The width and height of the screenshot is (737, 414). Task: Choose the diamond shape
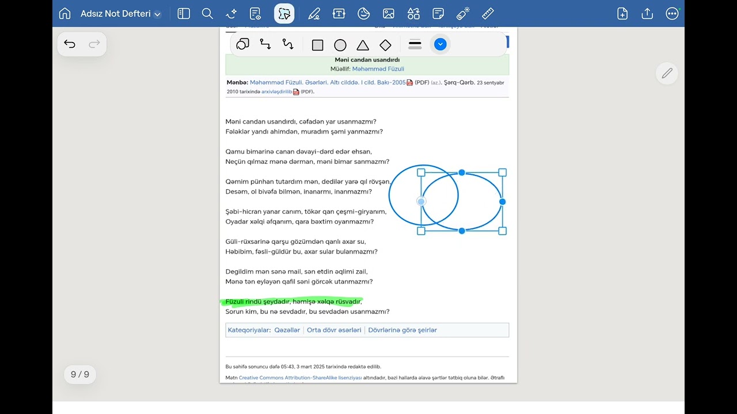(x=385, y=45)
